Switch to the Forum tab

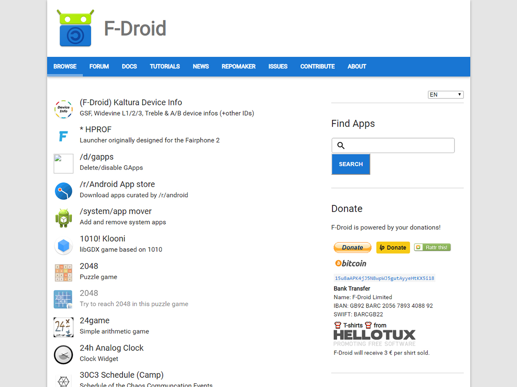tap(99, 67)
